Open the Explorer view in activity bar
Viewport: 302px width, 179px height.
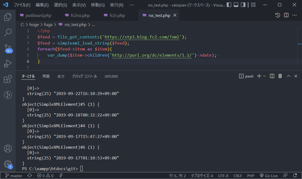pos(8,17)
